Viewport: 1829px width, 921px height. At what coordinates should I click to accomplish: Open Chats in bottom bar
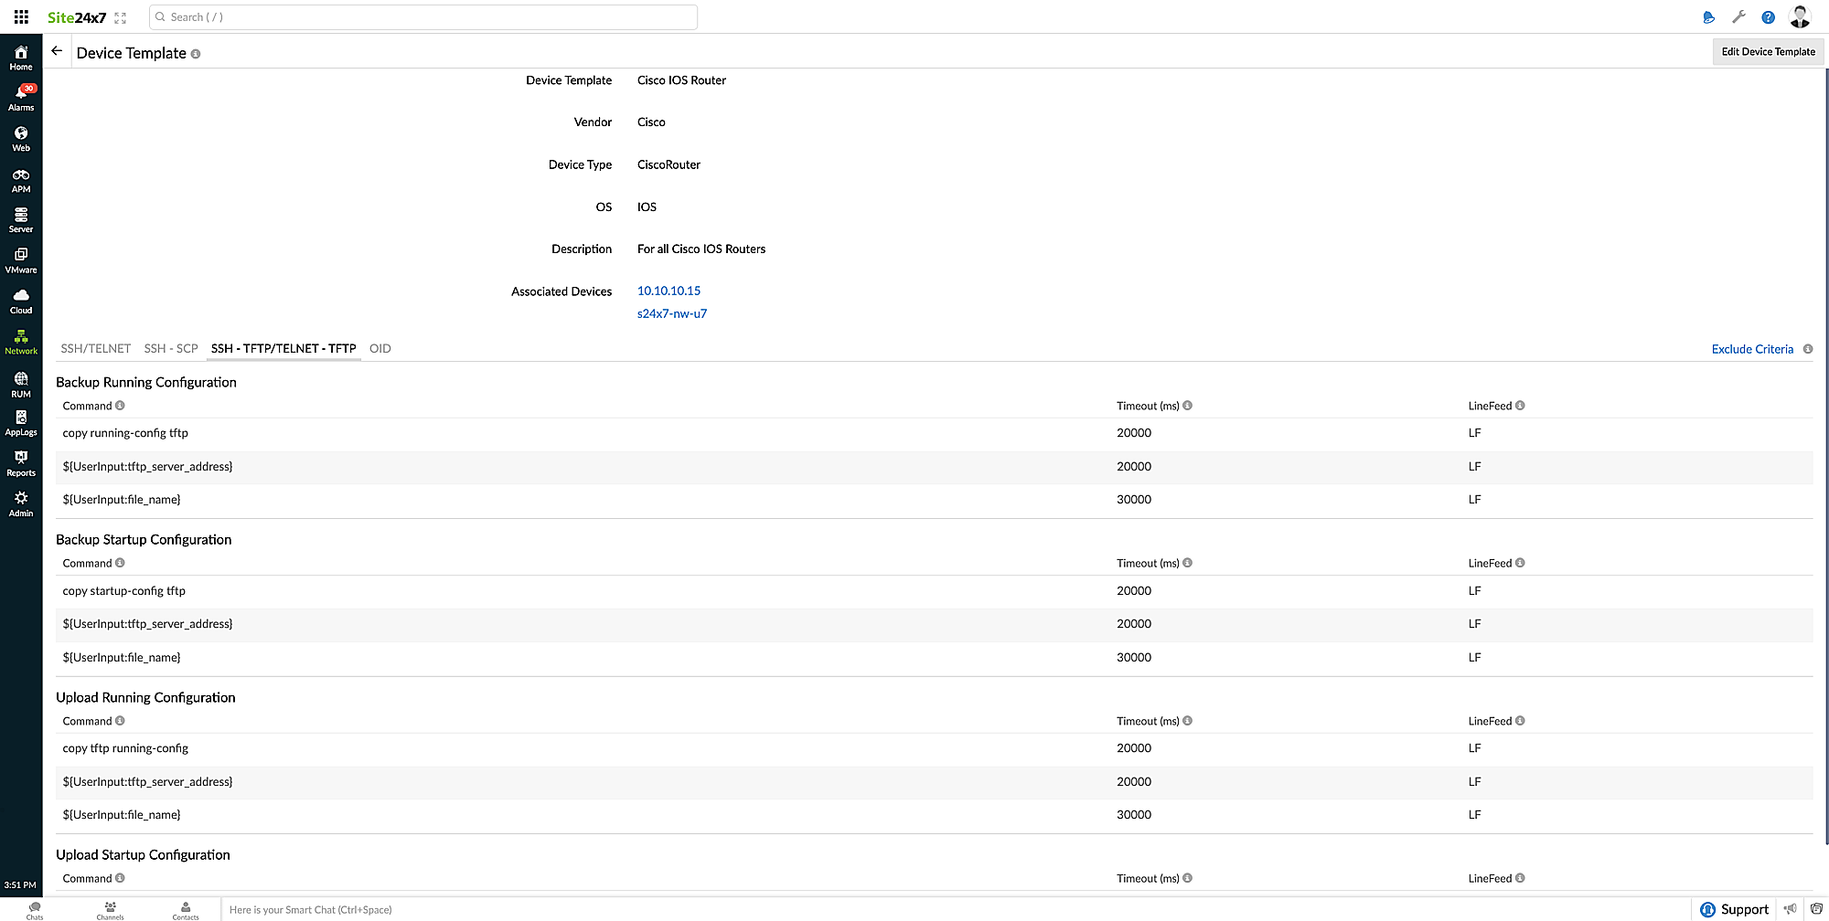35,910
